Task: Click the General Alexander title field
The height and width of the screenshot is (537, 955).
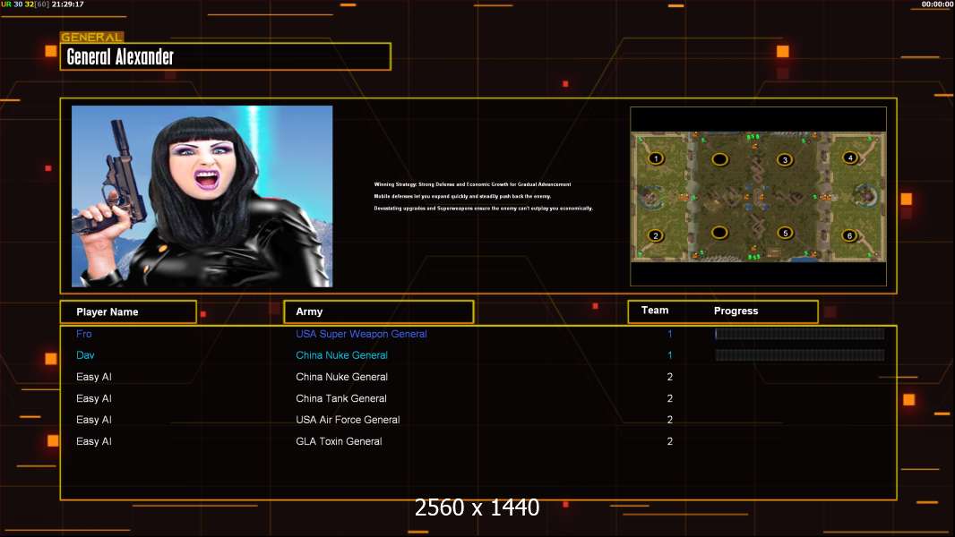Action: (x=226, y=57)
